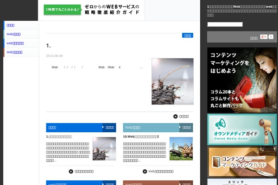Select the lowercase 'web' sidebar menu link
This screenshot has height=185, width=278.
[15, 43]
